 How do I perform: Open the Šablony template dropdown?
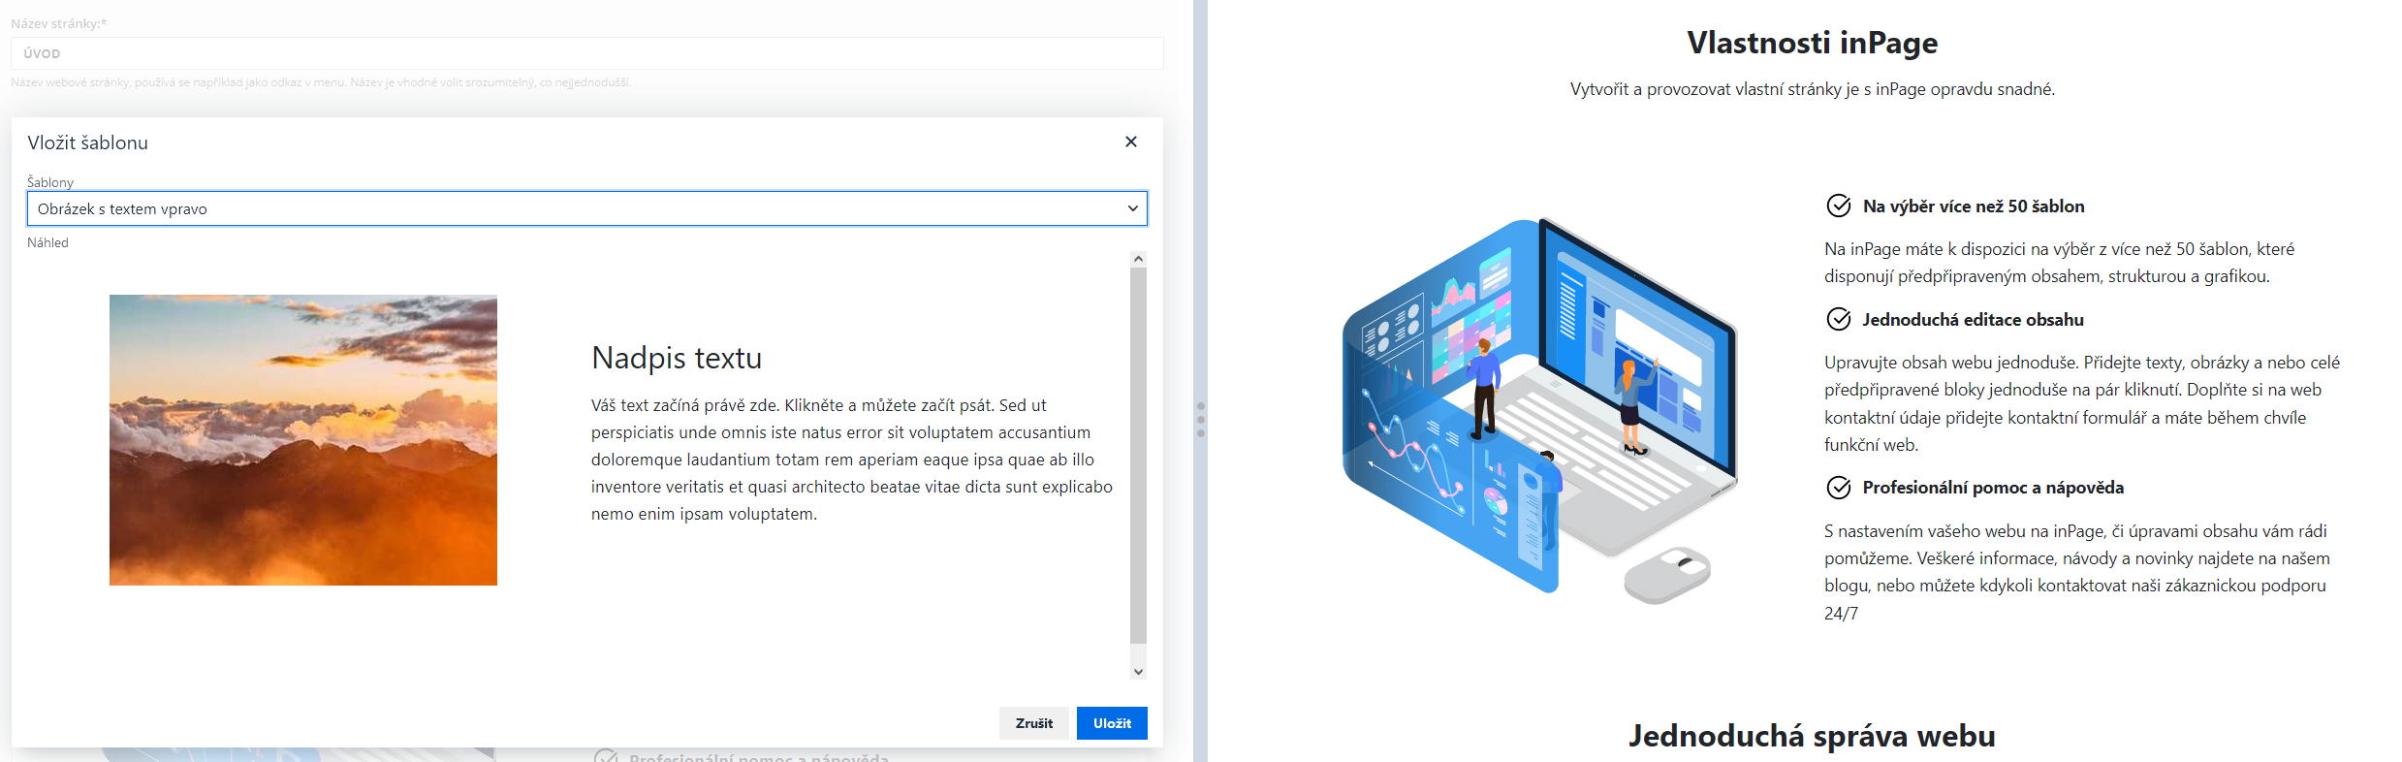pos(582,208)
